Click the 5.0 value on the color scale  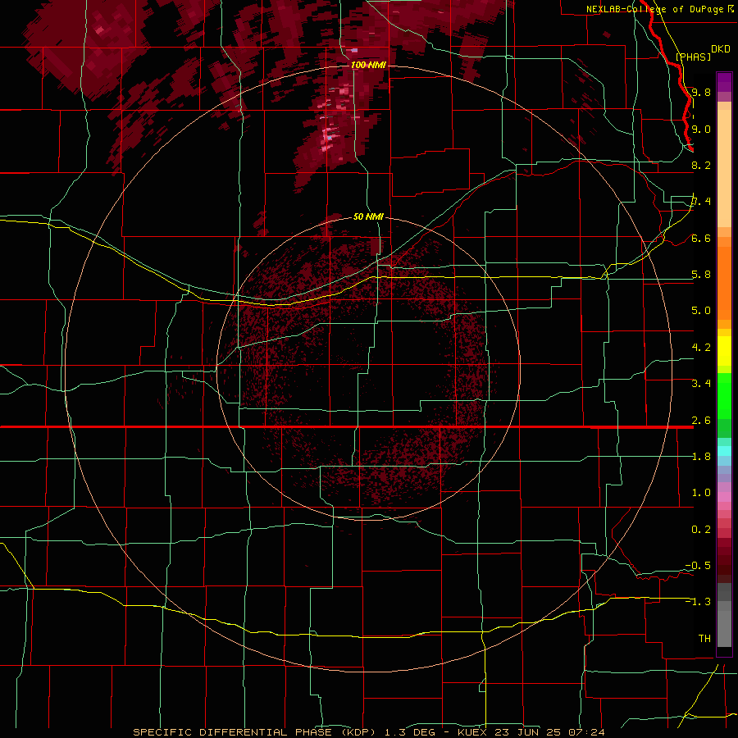tap(701, 311)
